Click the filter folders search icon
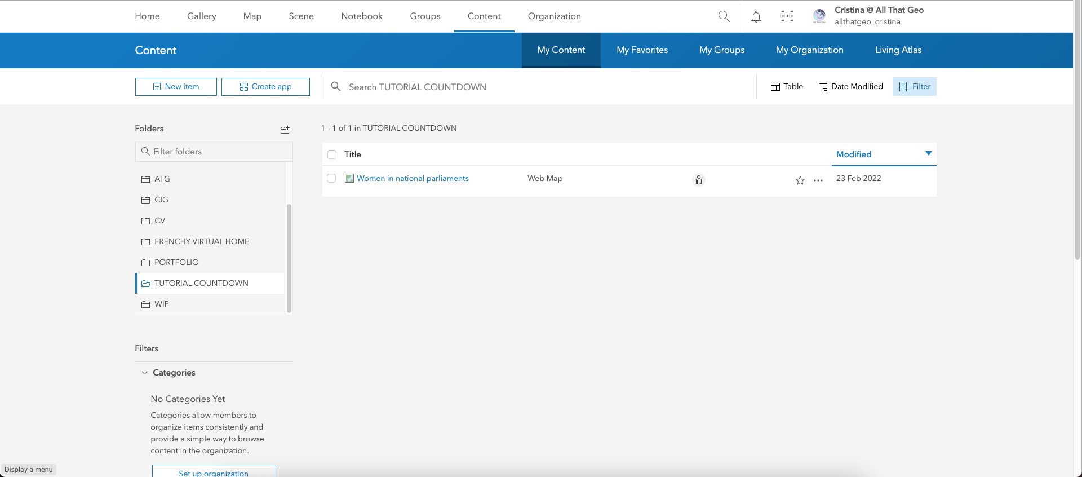This screenshot has width=1082, height=477. pyautogui.click(x=145, y=151)
